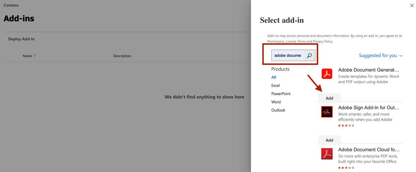The image size is (416, 172).
Task: Click the add-in search text field
Action: coord(288,56)
